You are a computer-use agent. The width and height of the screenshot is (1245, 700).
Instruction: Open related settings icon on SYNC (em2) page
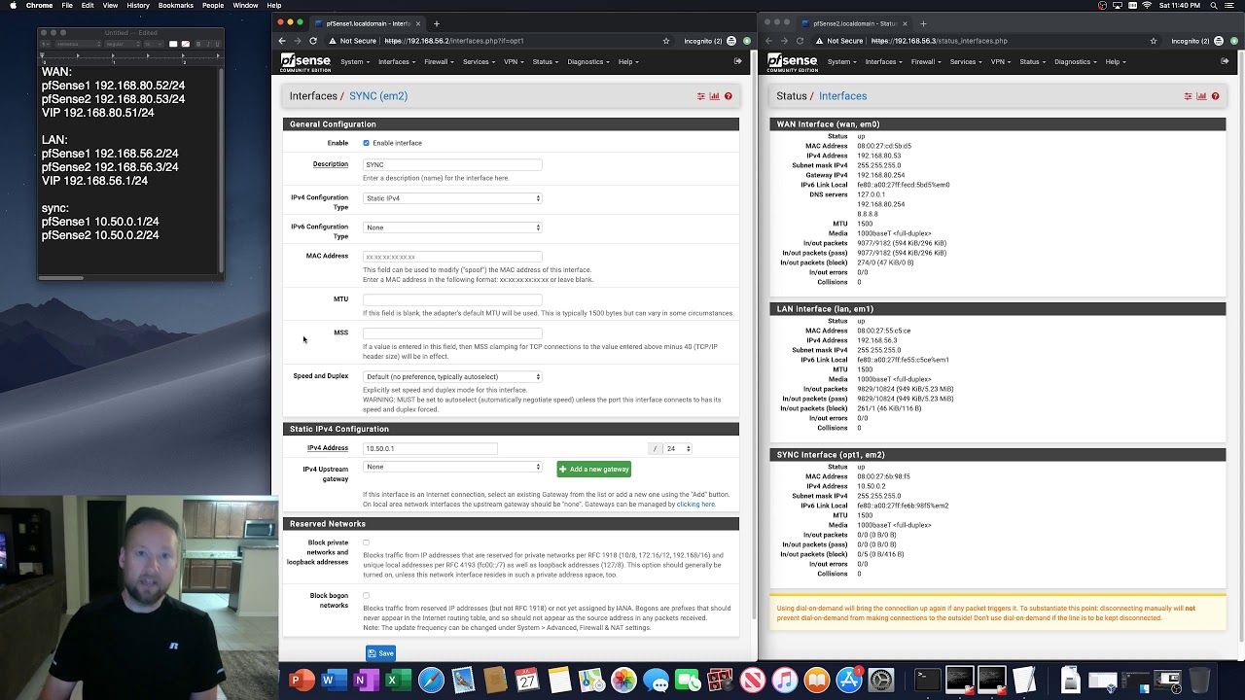coord(700,96)
